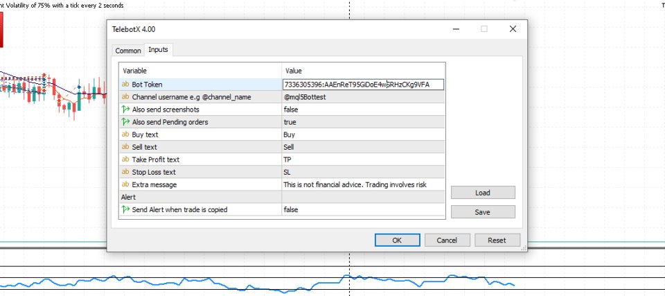665x296 pixels.
Task: Click the boolean icon beside Also send screenshots
Action: 125,110
